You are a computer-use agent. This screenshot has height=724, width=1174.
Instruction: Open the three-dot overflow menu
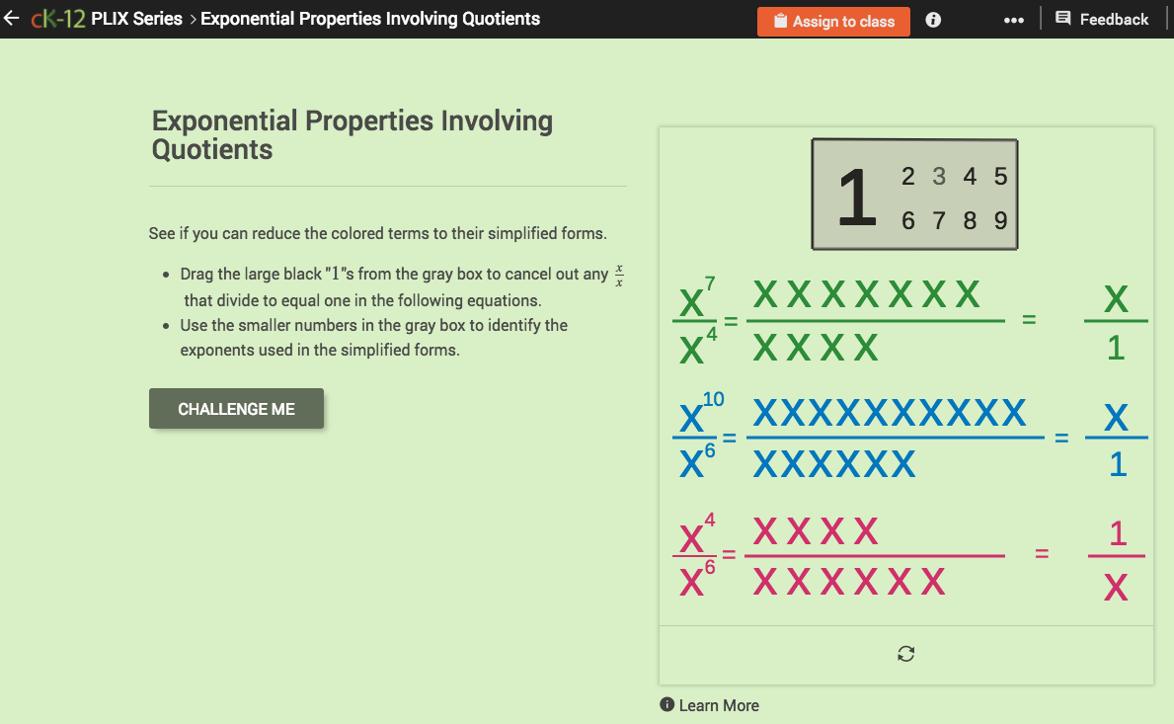point(1014,20)
